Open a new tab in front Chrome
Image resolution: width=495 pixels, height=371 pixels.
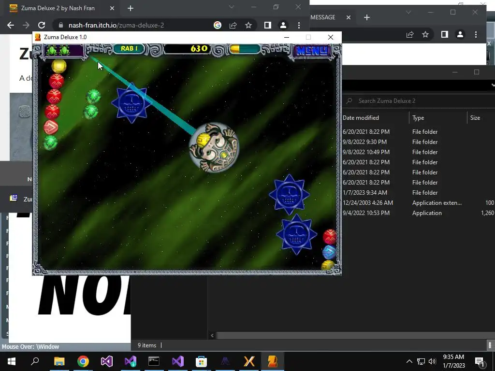(x=131, y=8)
